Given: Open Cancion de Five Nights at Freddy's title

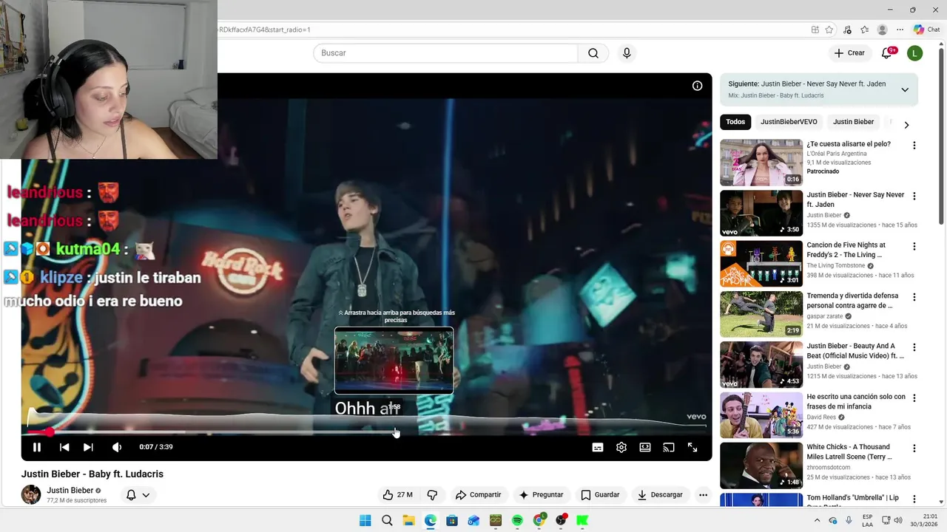Looking at the screenshot, I should 846,250.
